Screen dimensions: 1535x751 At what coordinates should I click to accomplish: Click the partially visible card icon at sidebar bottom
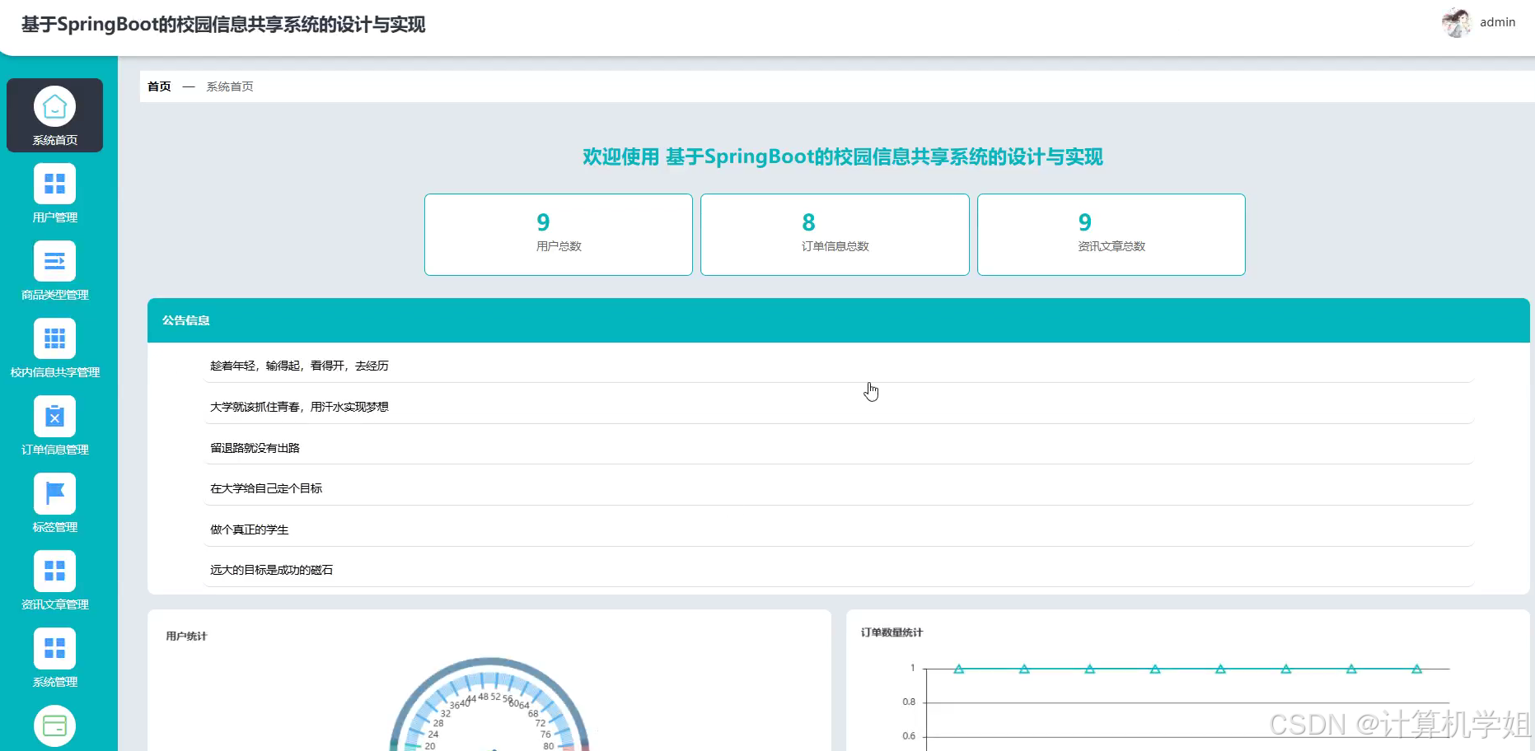coord(54,725)
